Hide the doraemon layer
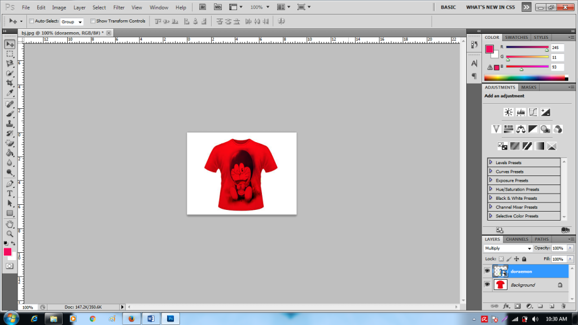 point(487,271)
